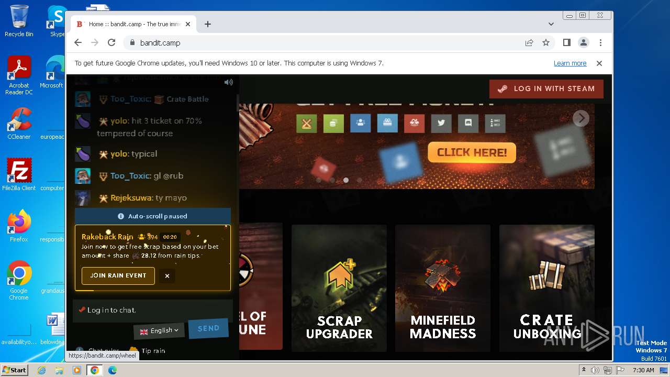Open Learn more update link

point(570,63)
